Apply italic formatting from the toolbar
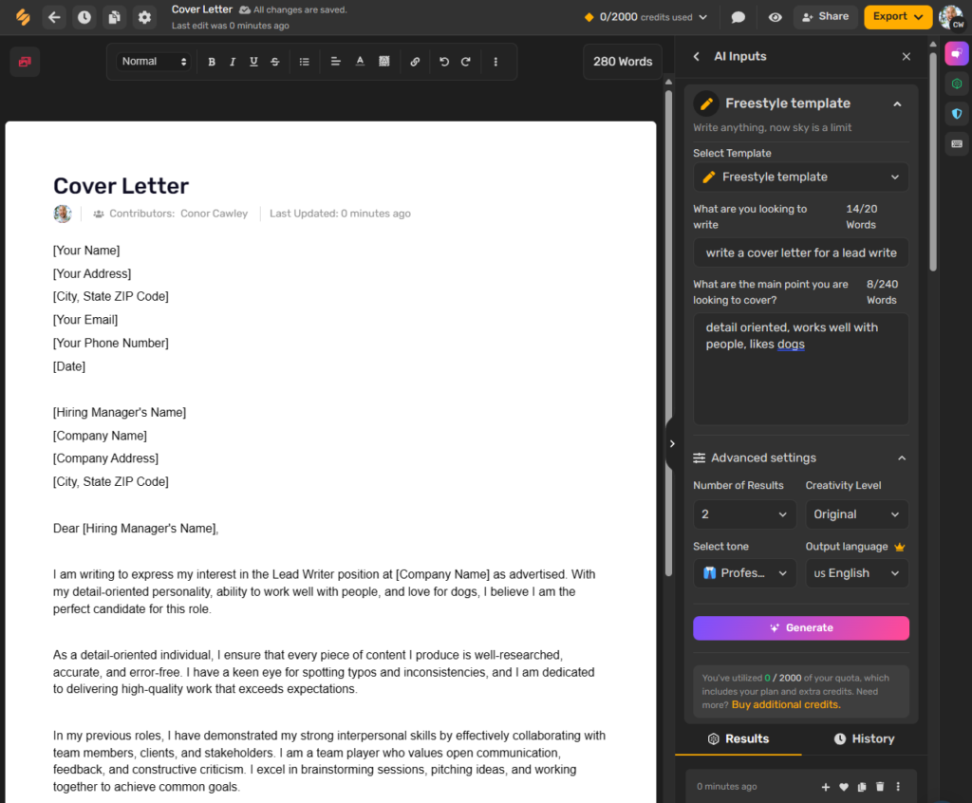Screen dimensions: 972x803 coord(233,62)
